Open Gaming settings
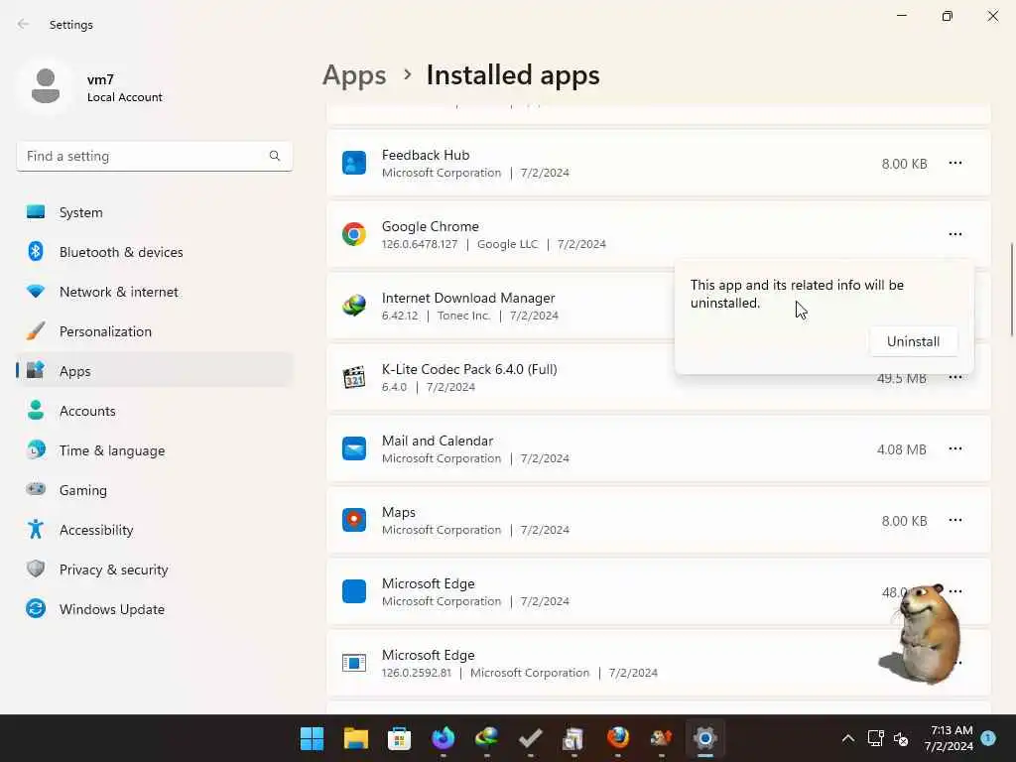Screen dimensions: 1016x762 (x=154, y=490)
